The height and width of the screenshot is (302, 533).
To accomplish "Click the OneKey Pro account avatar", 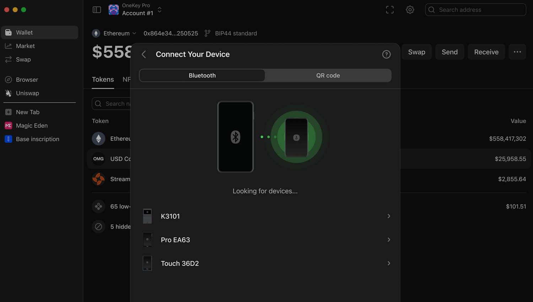I will (114, 10).
